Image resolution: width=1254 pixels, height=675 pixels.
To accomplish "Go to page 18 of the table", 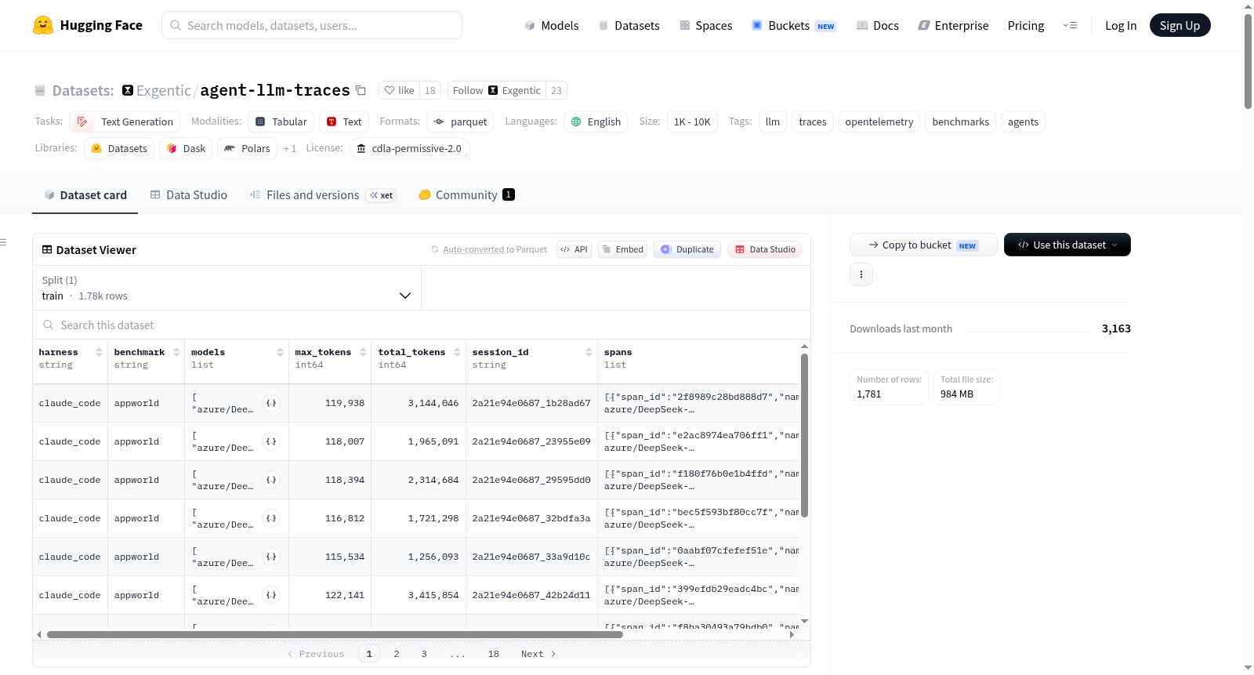I will coord(493,654).
